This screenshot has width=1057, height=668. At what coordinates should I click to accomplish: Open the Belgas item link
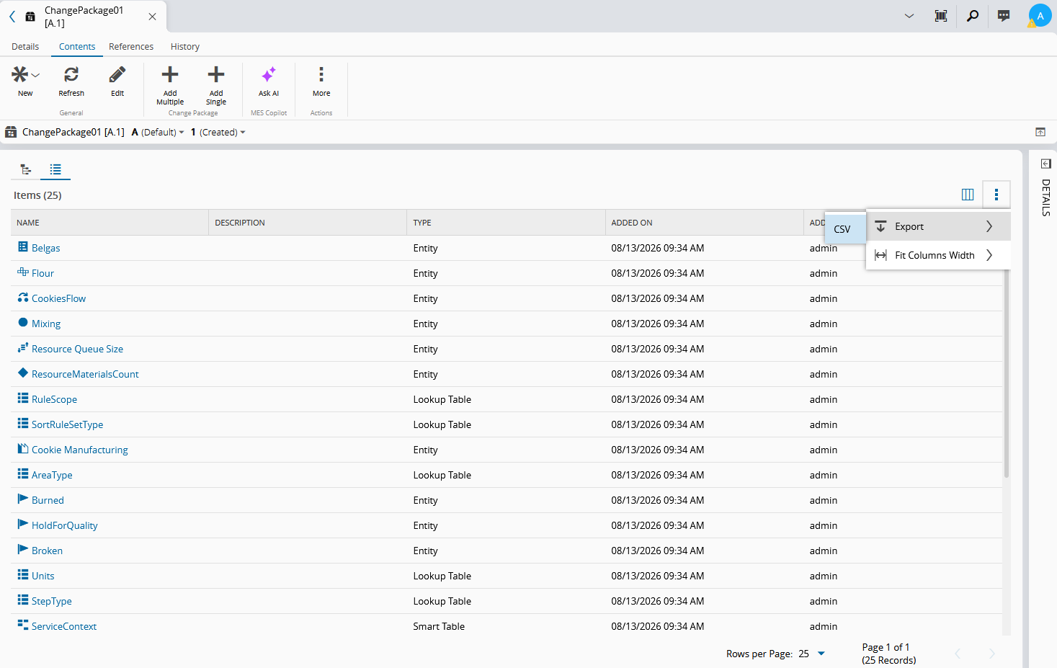45,248
